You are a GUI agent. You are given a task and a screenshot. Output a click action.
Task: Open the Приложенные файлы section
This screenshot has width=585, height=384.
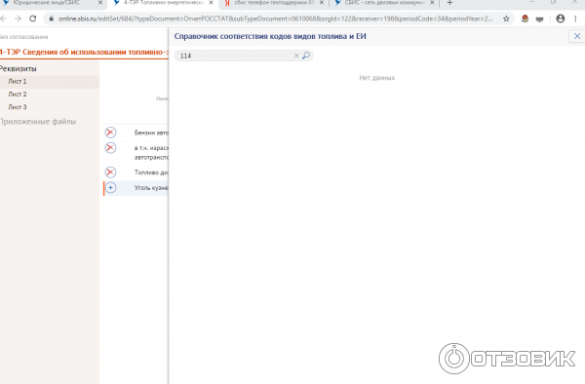[38, 122]
